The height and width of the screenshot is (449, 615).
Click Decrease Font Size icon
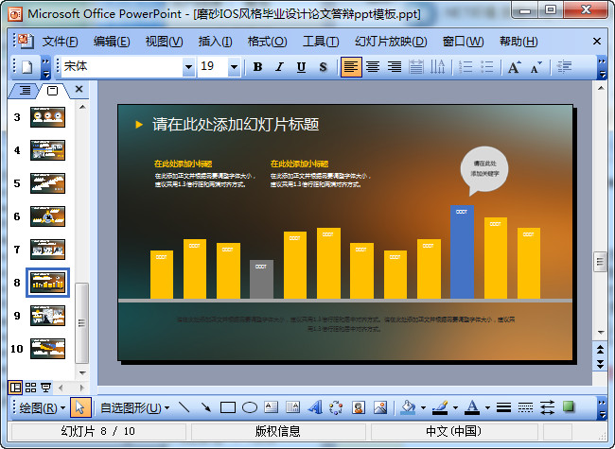point(536,67)
